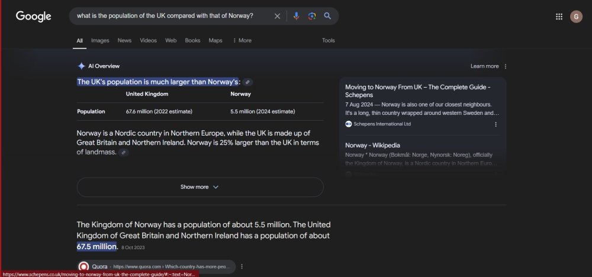Click the Population row label

click(91, 112)
